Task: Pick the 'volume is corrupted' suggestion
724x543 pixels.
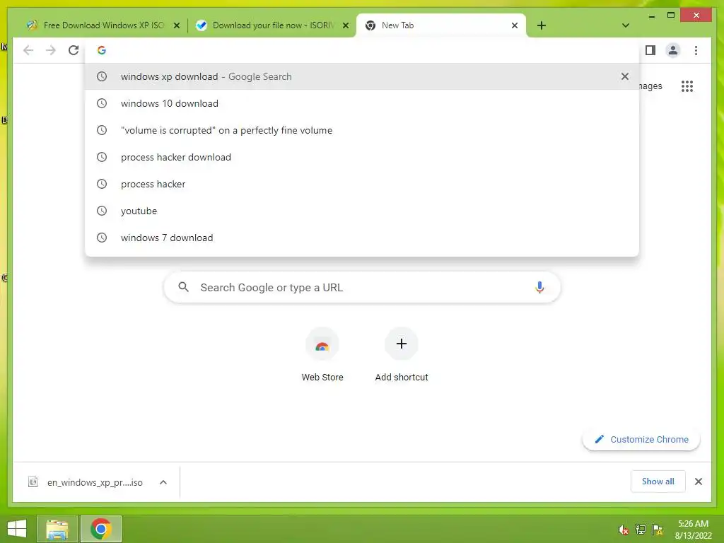Action: [x=362, y=130]
